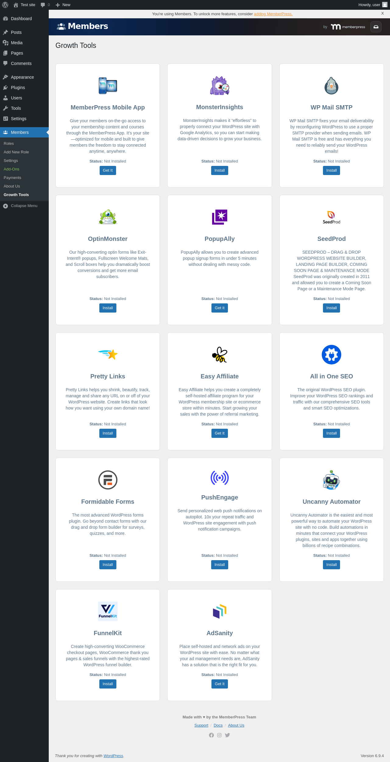Open the Test site home icon
The image size is (390, 762).
pos(16,5)
